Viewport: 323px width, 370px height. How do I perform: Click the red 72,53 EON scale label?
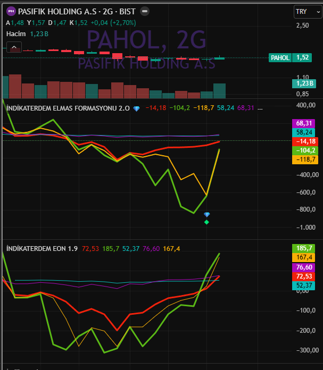click(304, 276)
